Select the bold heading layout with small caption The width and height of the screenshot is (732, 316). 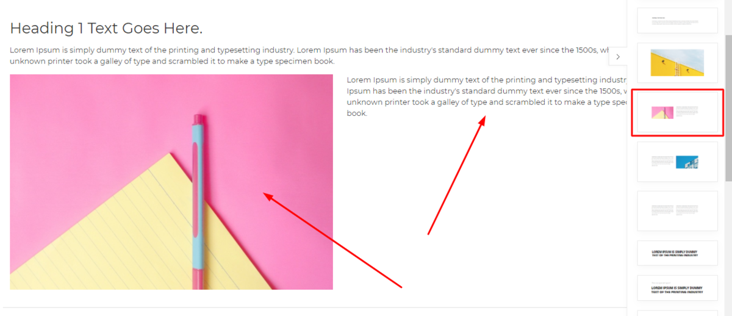click(677, 287)
